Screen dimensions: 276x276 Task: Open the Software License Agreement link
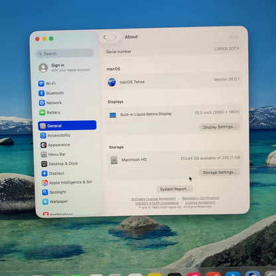click(153, 199)
